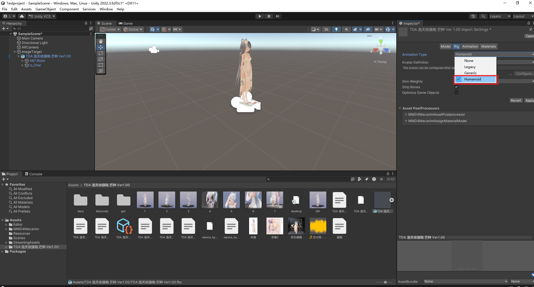
Task: Switch to the Game tab
Action: [x=125, y=24]
